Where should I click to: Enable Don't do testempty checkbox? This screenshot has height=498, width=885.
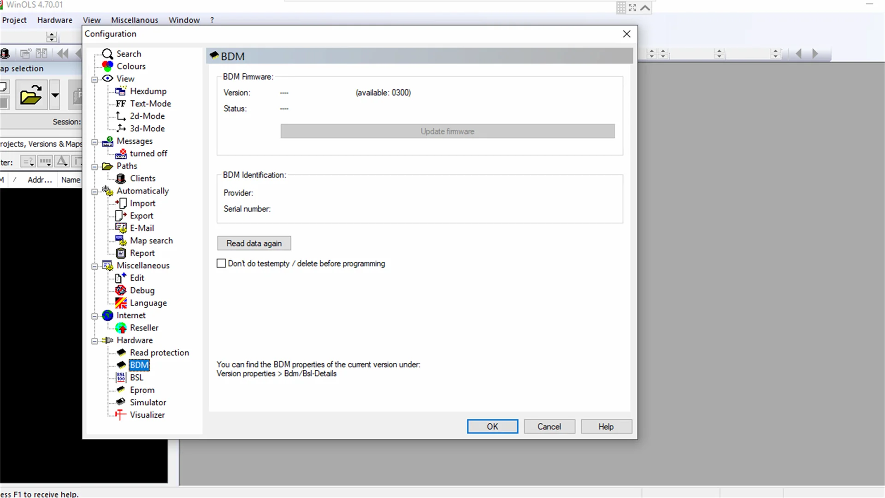(x=221, y=263)
